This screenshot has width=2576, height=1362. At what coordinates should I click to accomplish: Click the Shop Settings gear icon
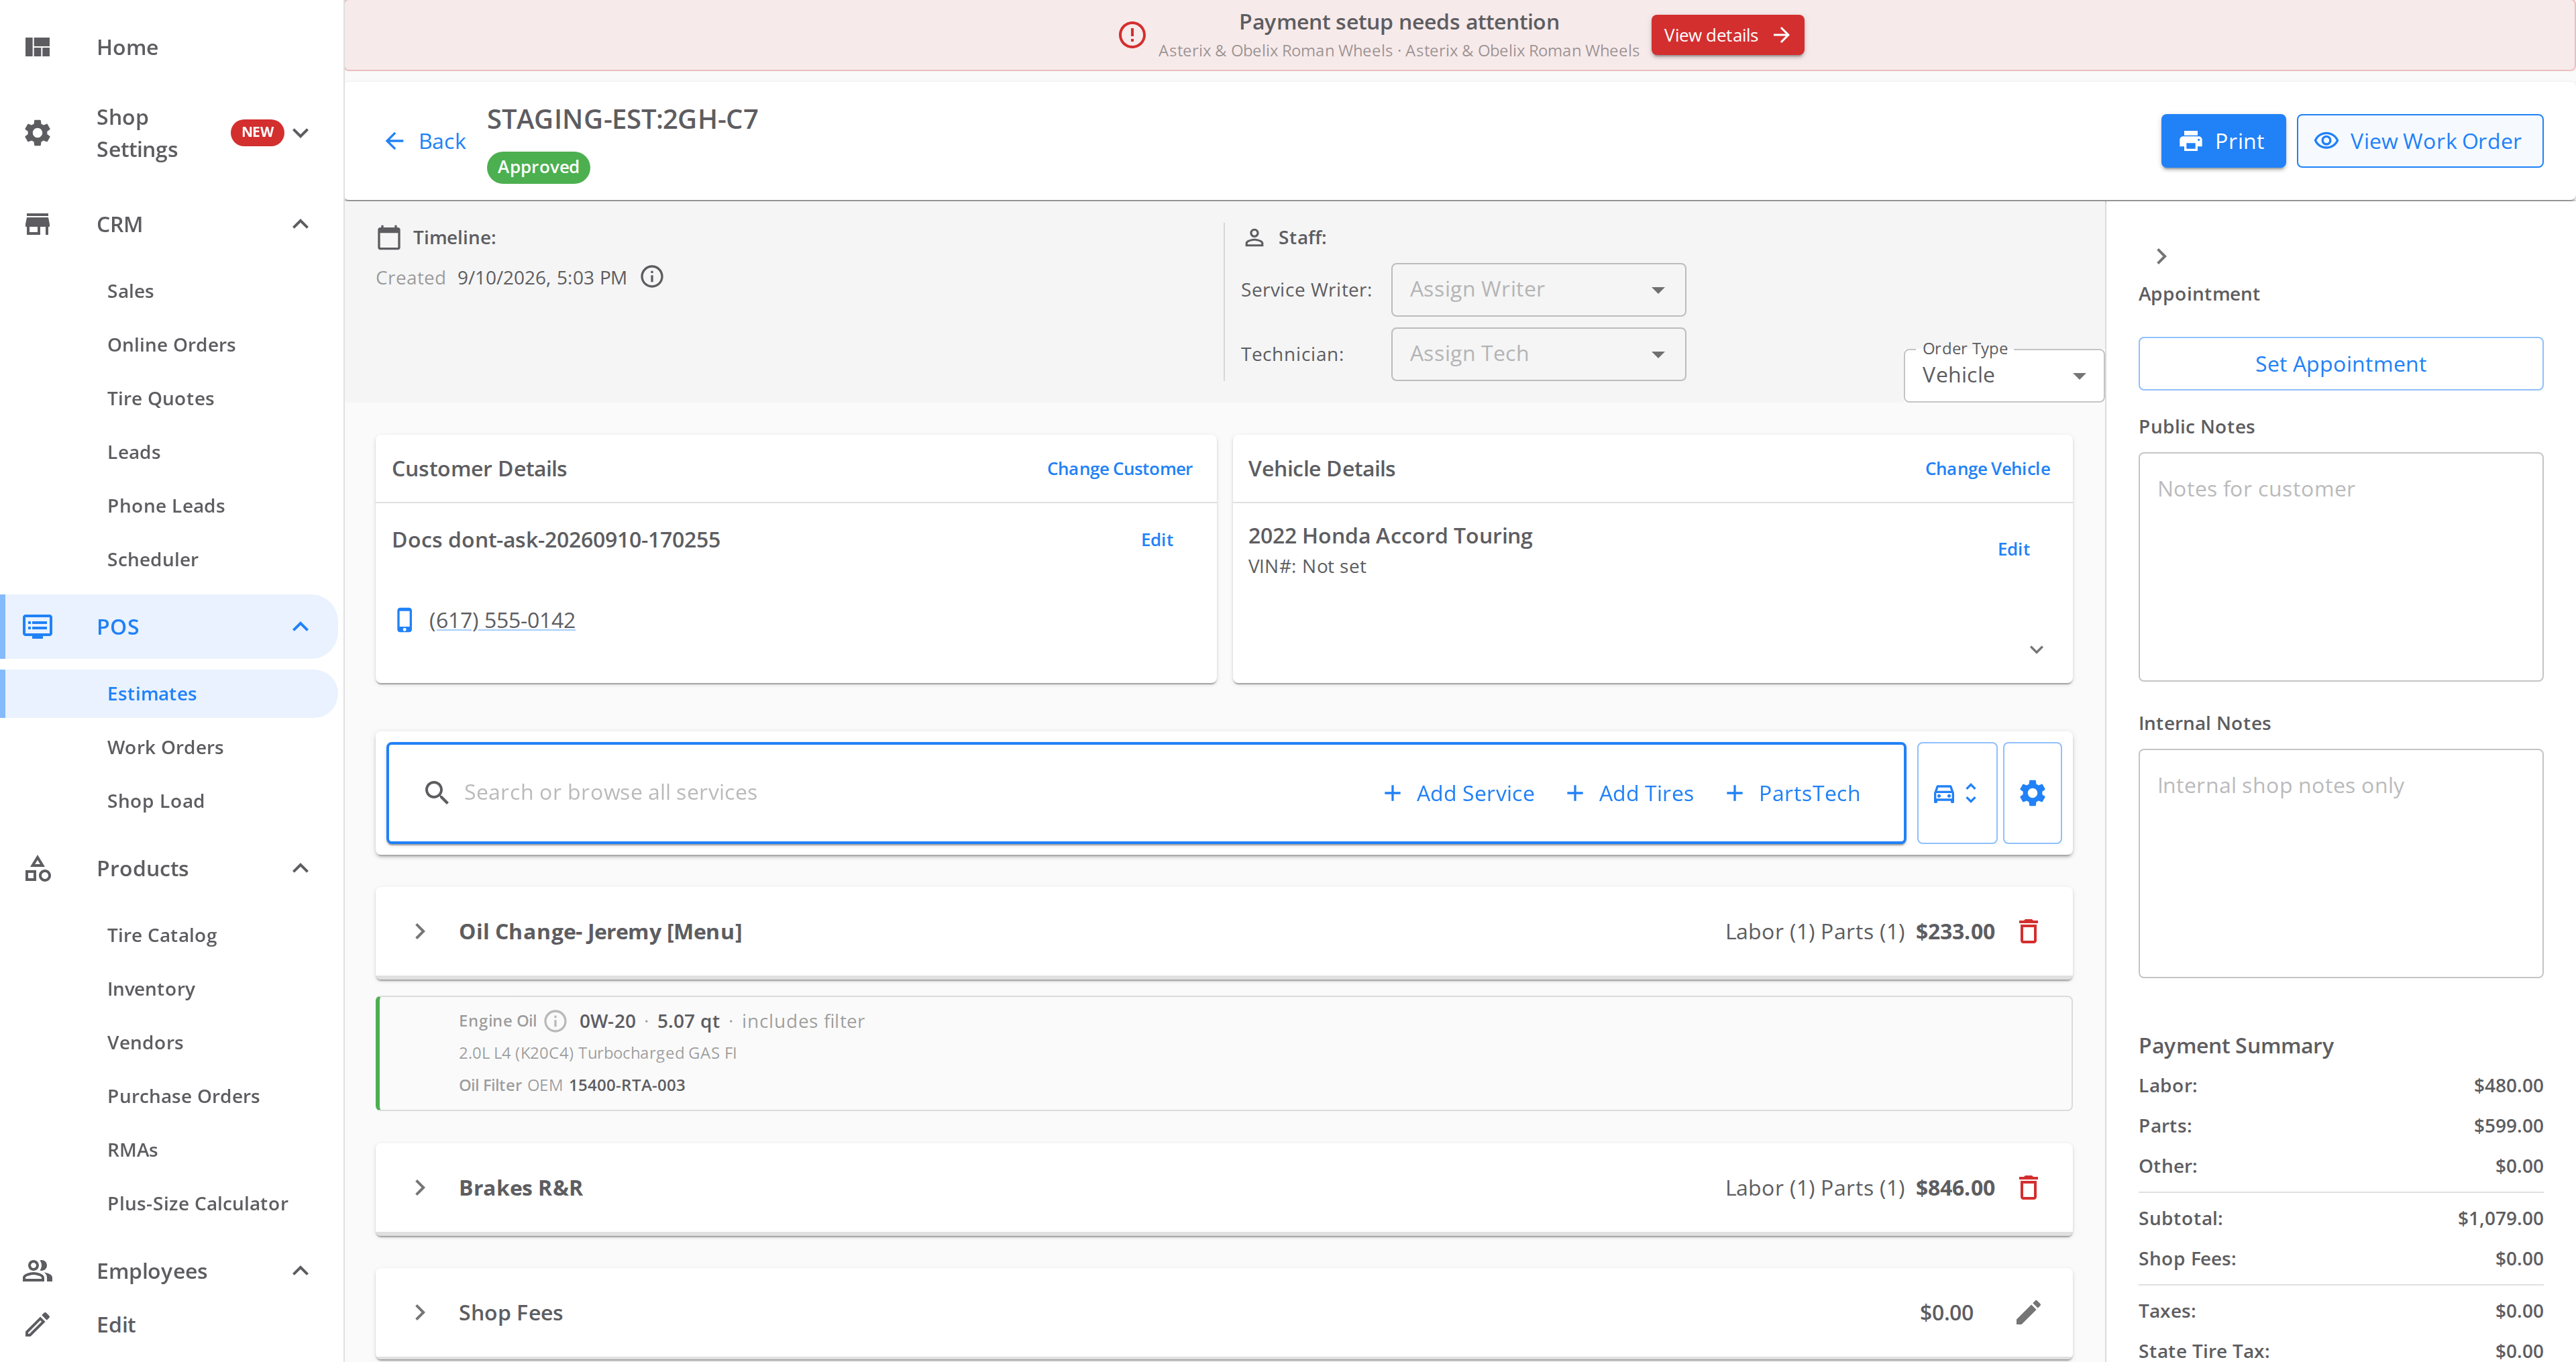click(38, 133)
